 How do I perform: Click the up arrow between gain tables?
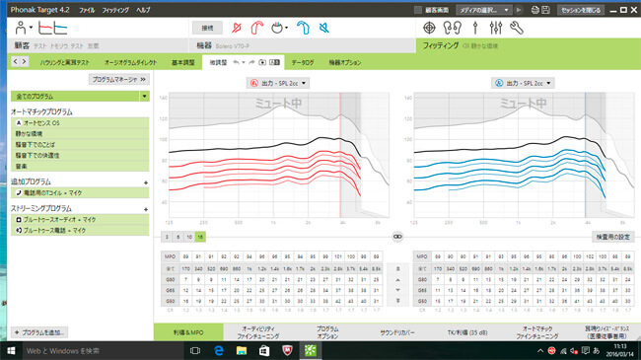(397, 280)
